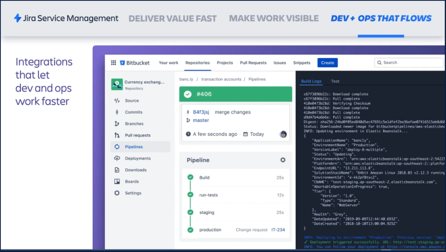This screenshot has height=252, width=446.
Task: Go to Pull requests in sidebar
Action: pyautogui.click(x=137, y=135)
